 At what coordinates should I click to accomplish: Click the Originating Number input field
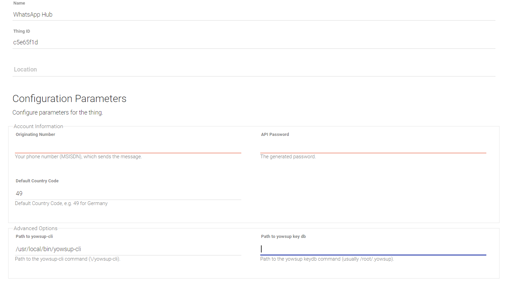[x=128, y=147]
